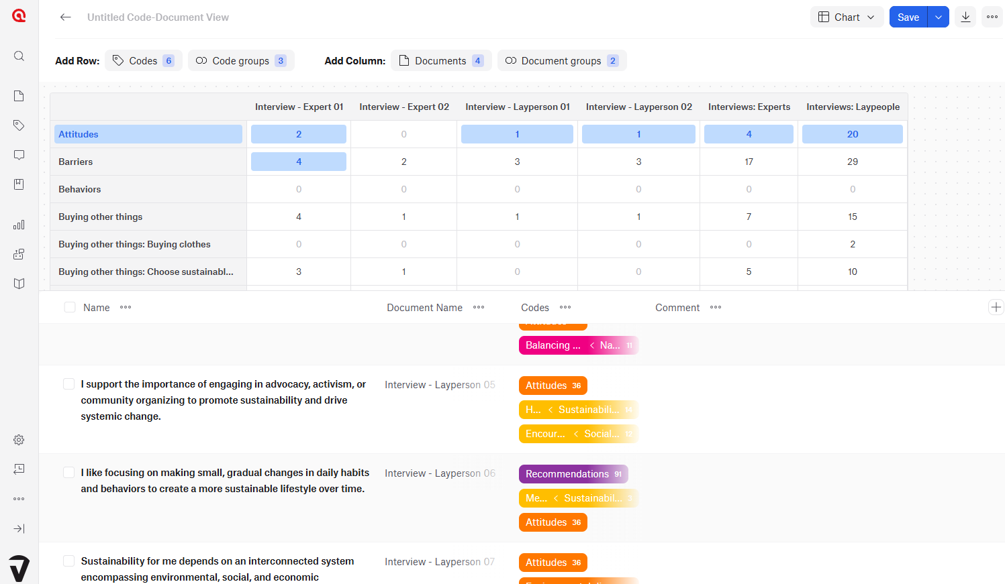Select the Interview - Expert 01 column header
Image resolution: width=1005 pixels, height=584 pixels.
coord(299,107)
